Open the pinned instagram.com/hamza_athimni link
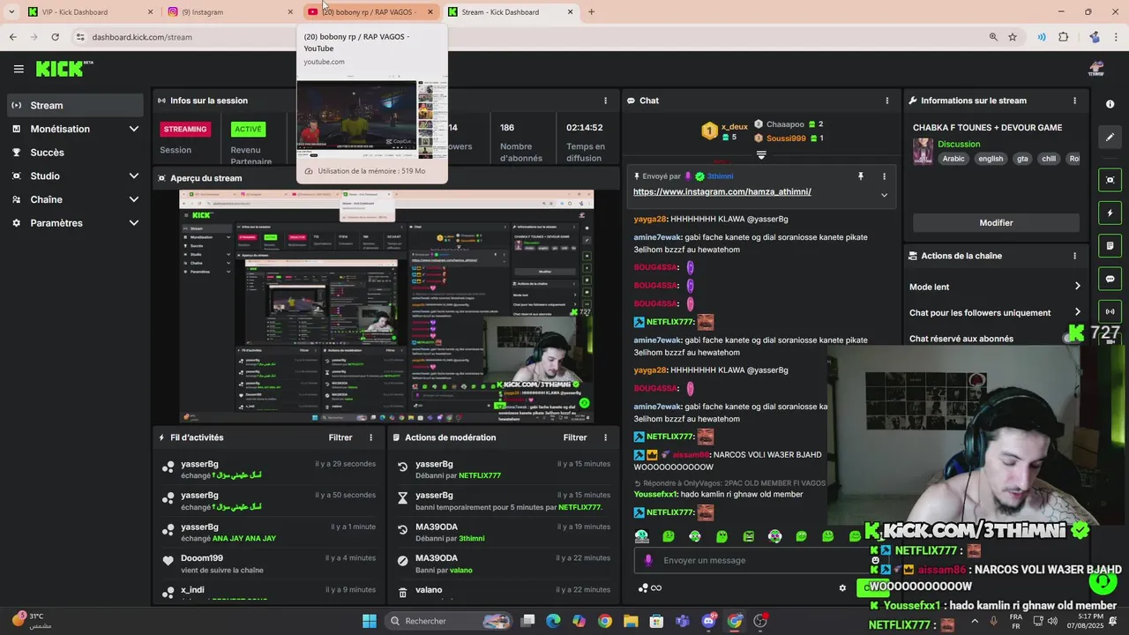 pyautogui.click(x=722, y=191)
